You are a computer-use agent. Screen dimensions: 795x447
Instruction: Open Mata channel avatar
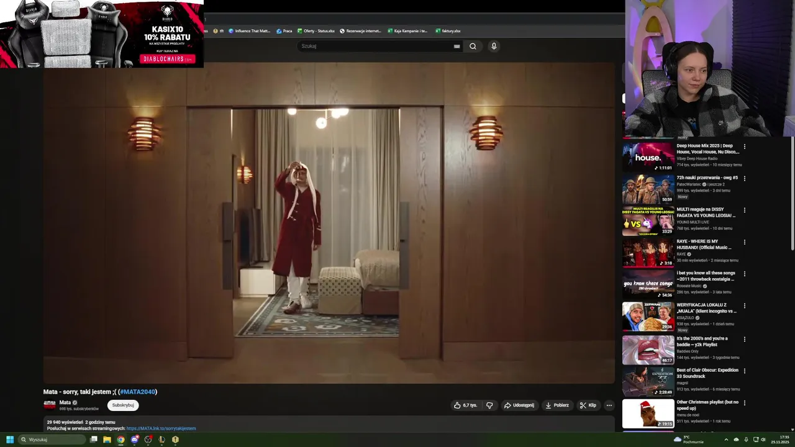[49, 405]
